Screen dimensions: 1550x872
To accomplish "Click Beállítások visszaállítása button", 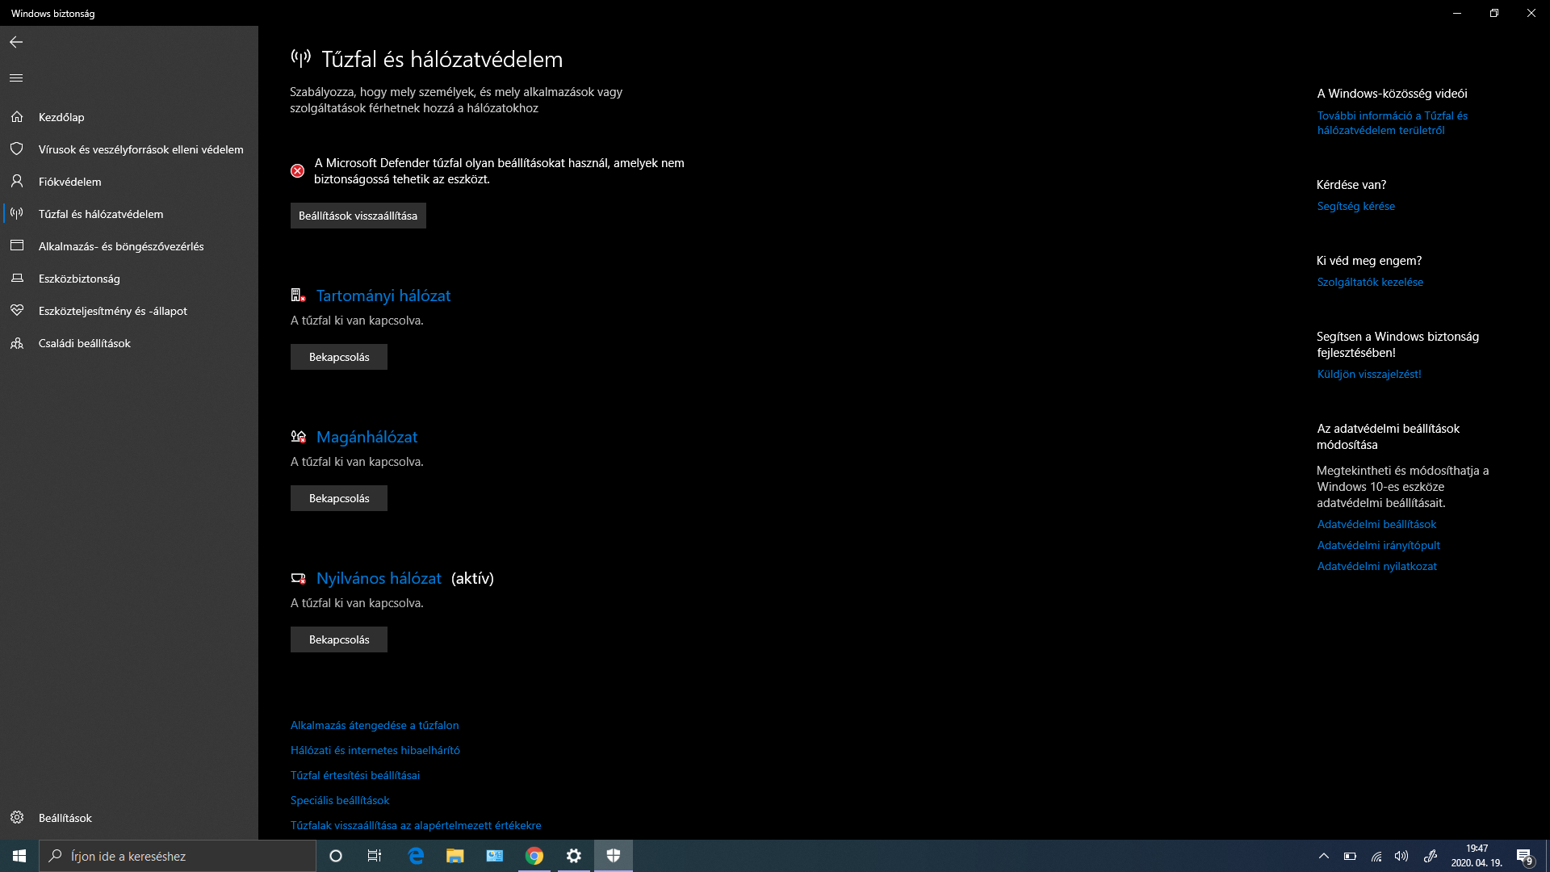I will coord(358,216).
